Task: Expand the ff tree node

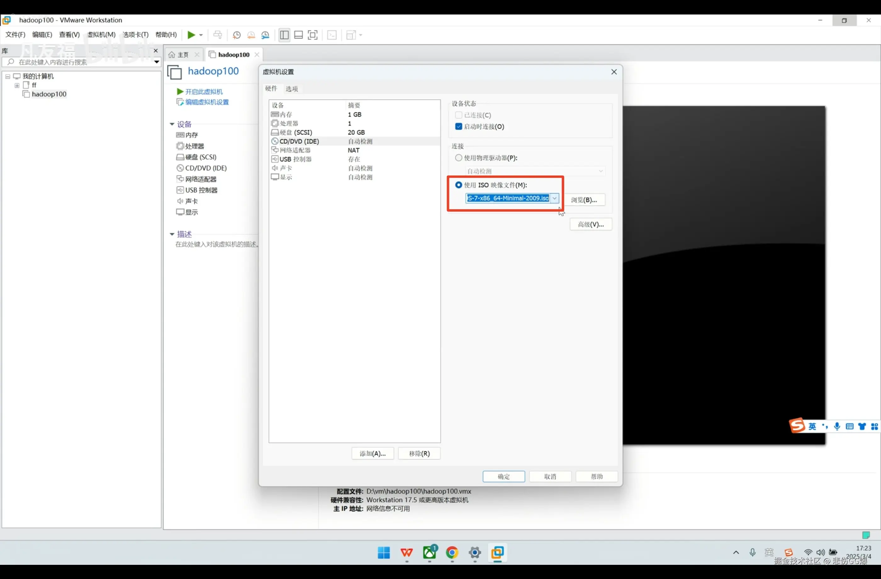Action: [x=17, y=85]
